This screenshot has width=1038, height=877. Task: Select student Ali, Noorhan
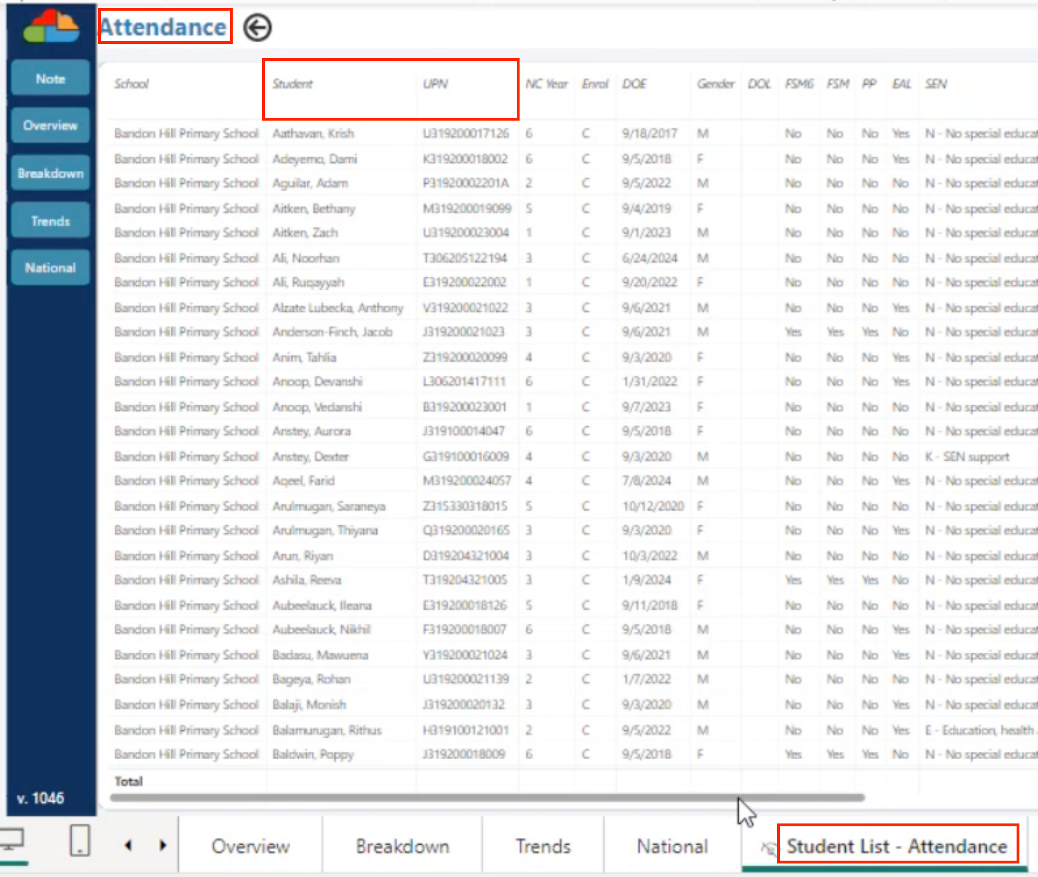[306, 258]
